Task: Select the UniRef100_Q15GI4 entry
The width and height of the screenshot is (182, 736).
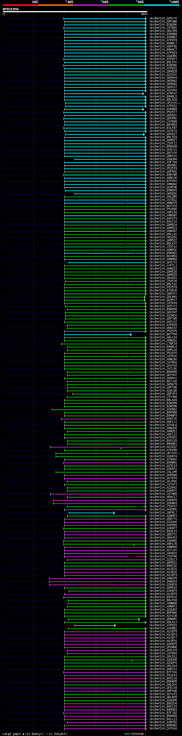Action: click(163, 466)
